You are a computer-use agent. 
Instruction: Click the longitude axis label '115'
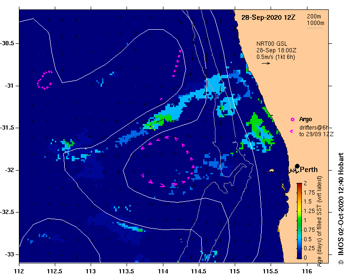[235, 271]
